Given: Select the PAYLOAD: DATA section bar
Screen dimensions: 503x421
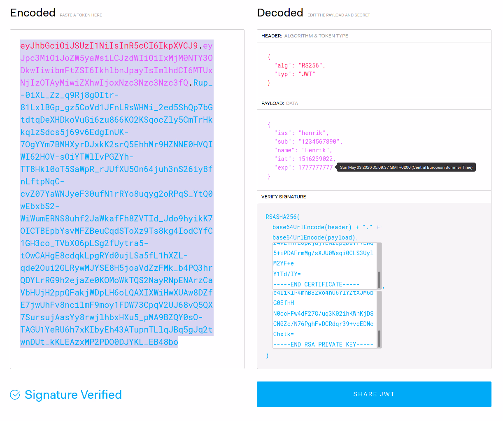Looking at the screenshot, I should click(x=374, y=103).
